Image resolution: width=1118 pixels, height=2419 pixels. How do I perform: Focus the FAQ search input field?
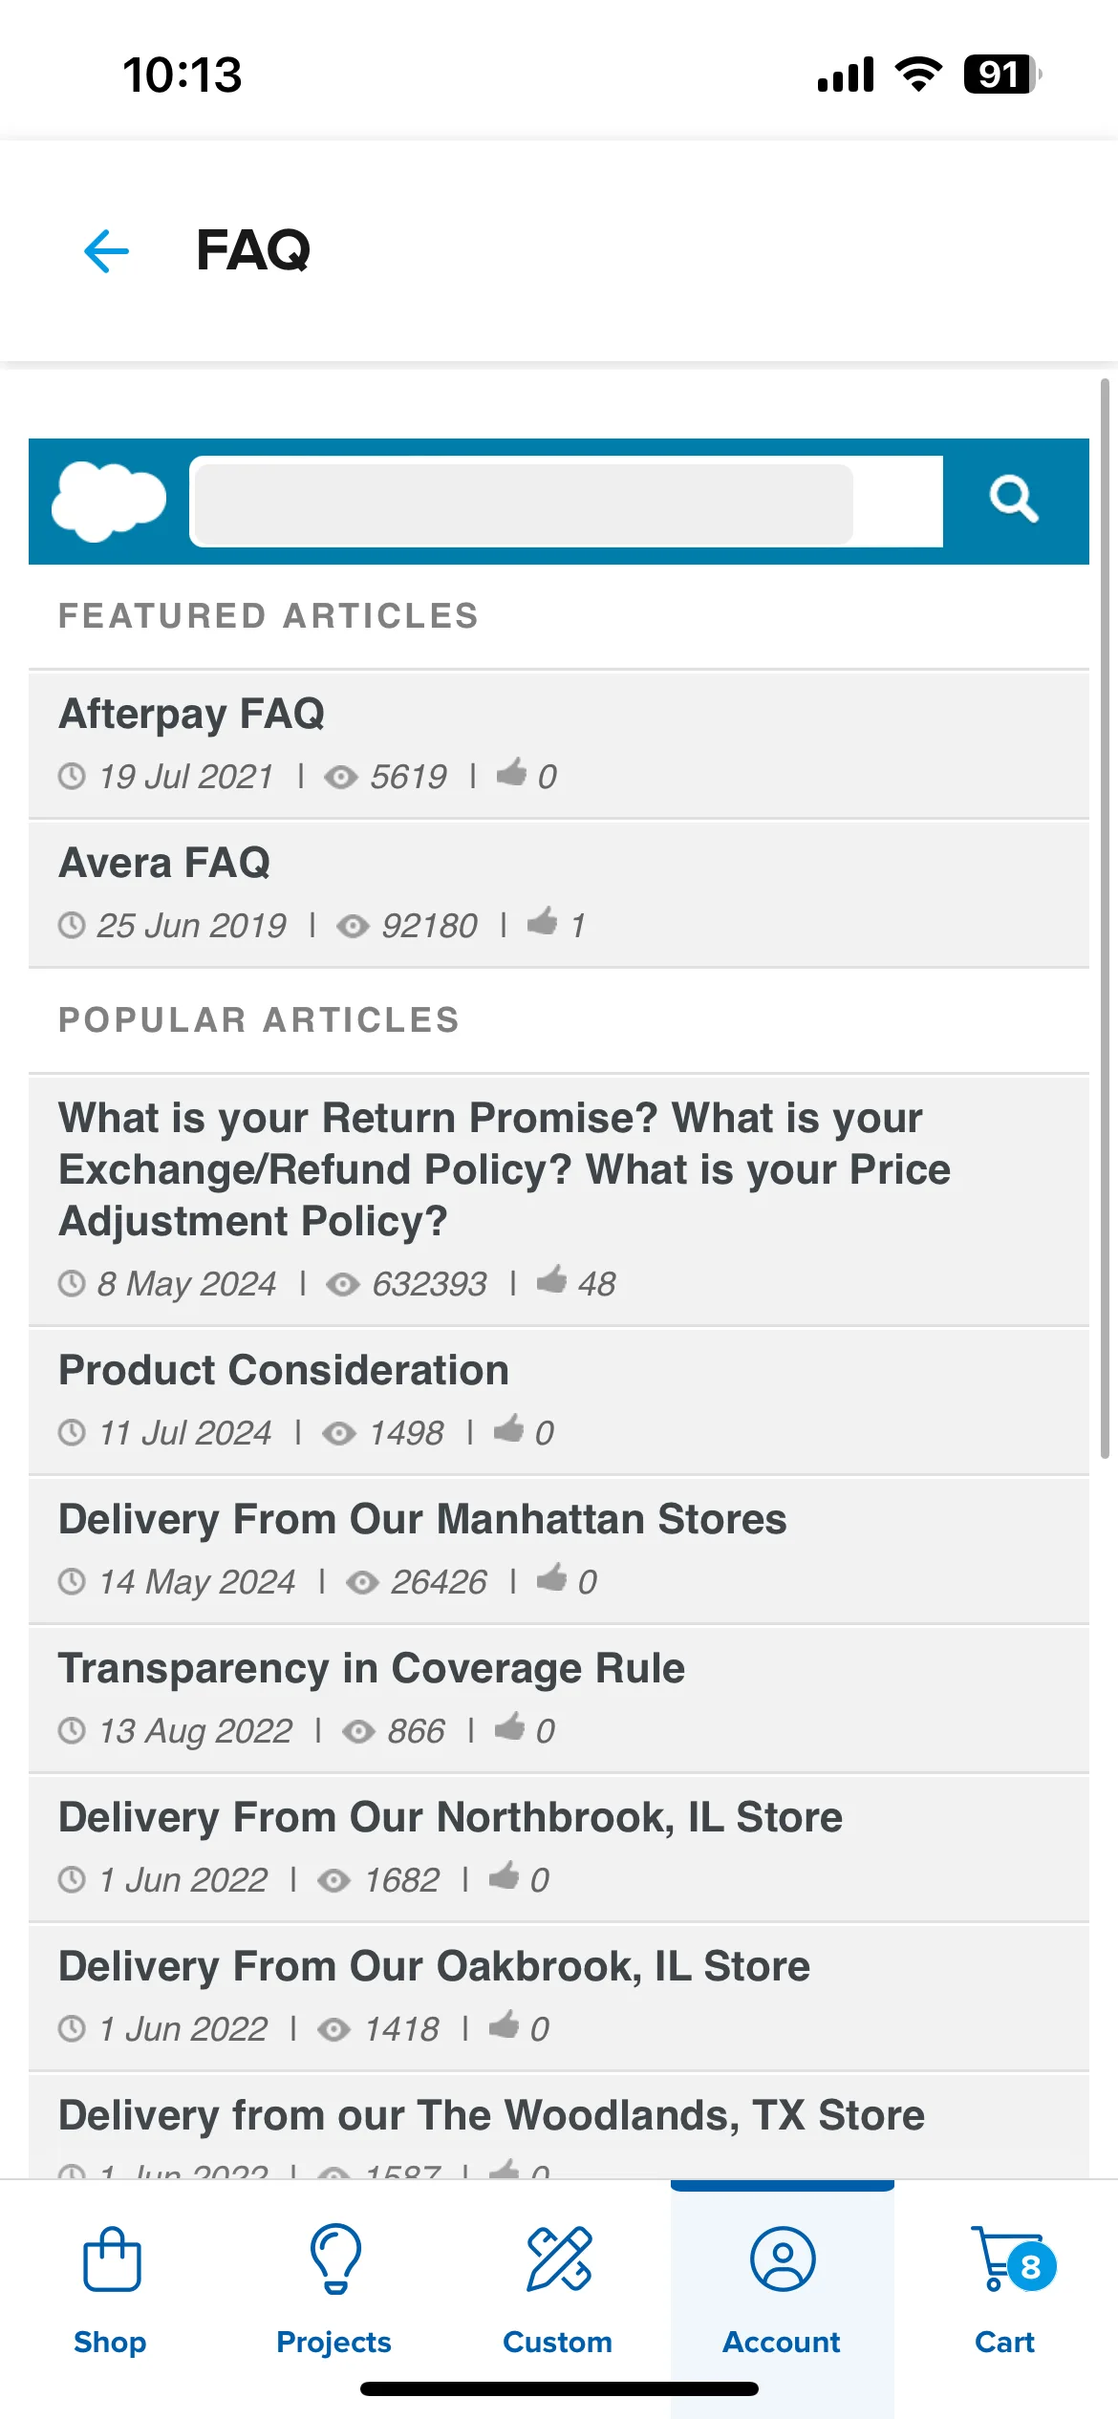click(567, 502)
